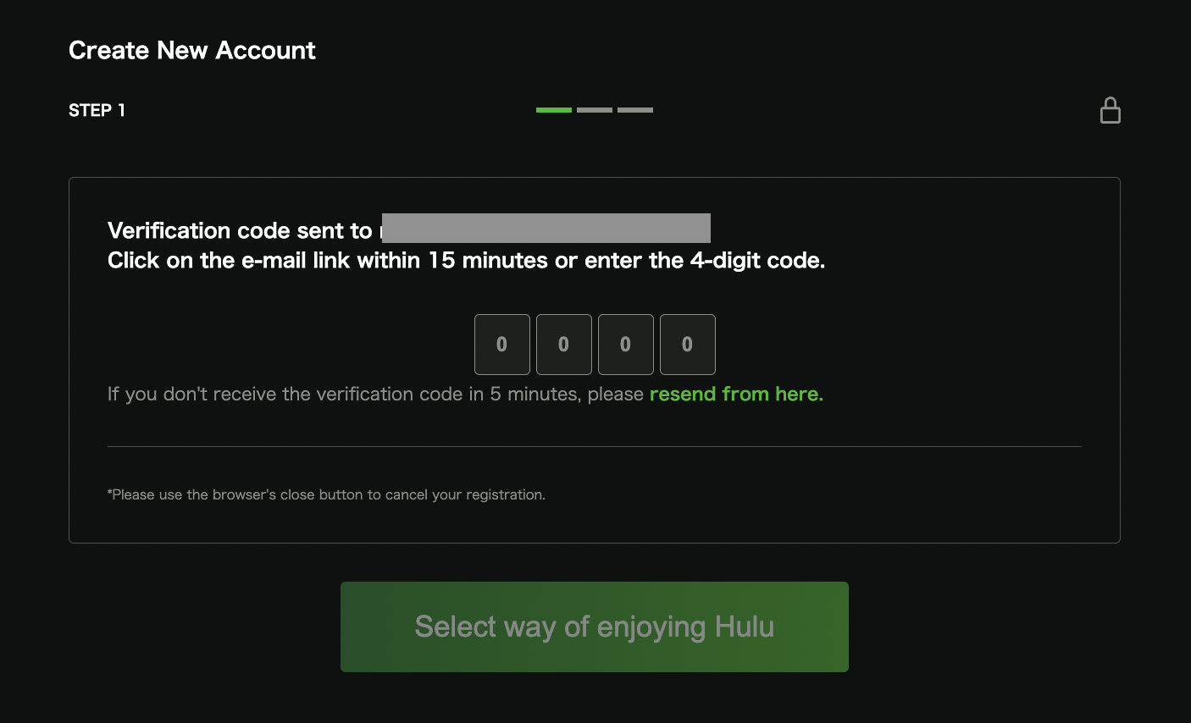Click the cancel registration footnote text
Image resolution: width=1191 pixels, height=723 pixels.
pyautogui.click(x=326, y=494)
